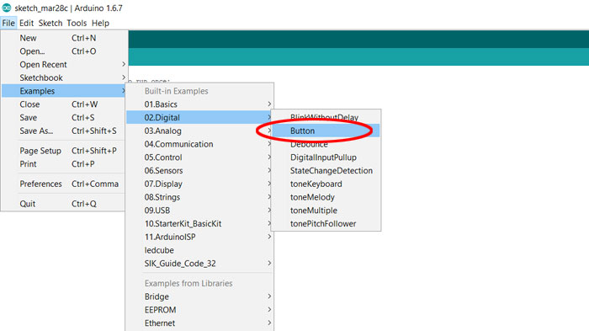Expand the 06.Sensors examples submenu
Image resolution: width=589 pixels, height=331 pixels.
199,170
